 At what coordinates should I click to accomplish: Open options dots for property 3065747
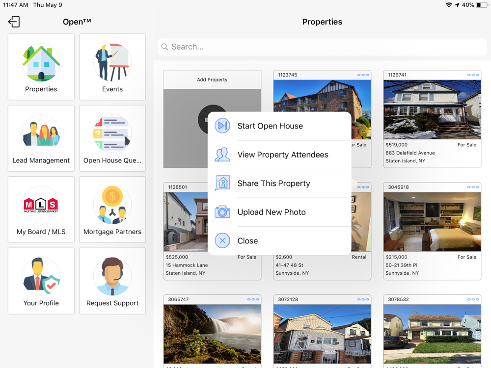tap(253, 299)
